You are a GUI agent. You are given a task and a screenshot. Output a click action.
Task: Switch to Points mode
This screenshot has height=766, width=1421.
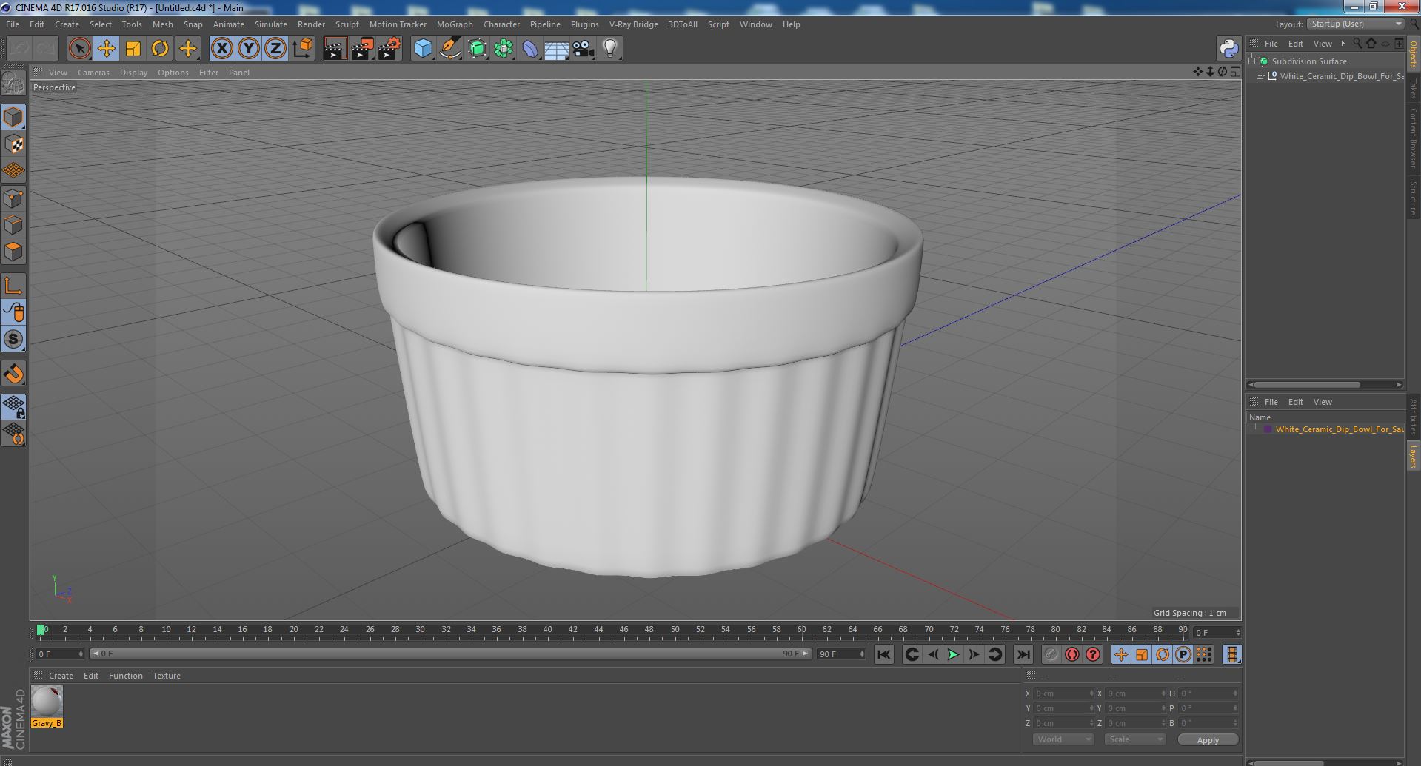[13, 198]
